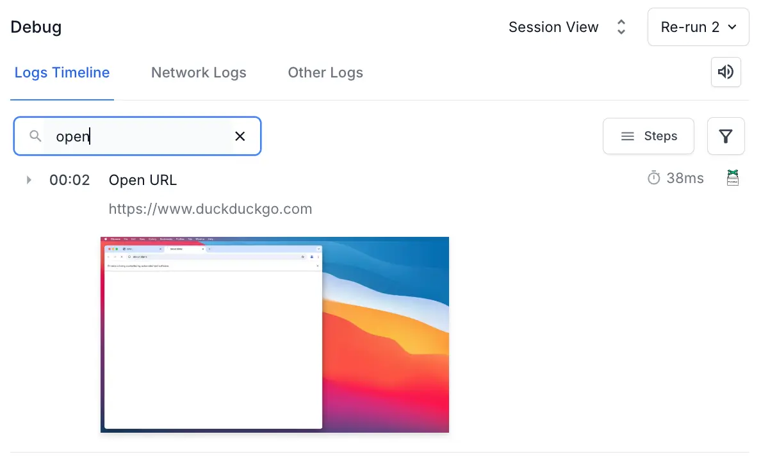
Task: Click the hamburger lines icon in Steps
Action: coord(628,136)
